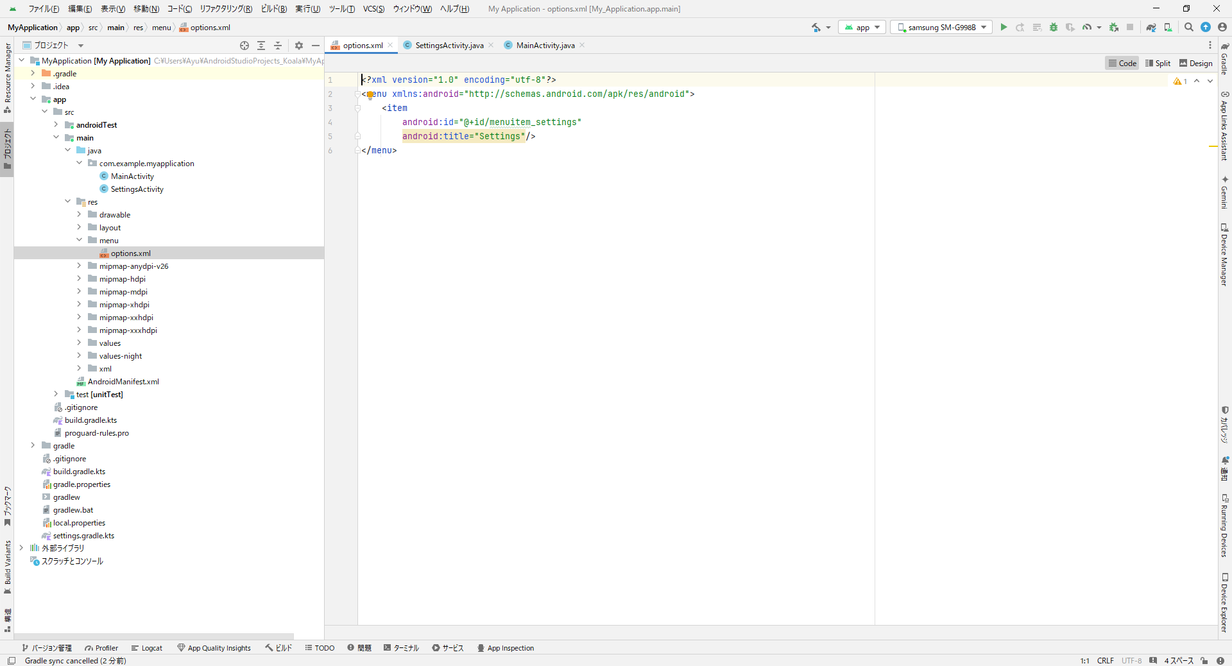The width and height of the screenshot is (1232, 666).
Task: Open the samsung SM-G998B device dropdown
Action: (941, 28)
